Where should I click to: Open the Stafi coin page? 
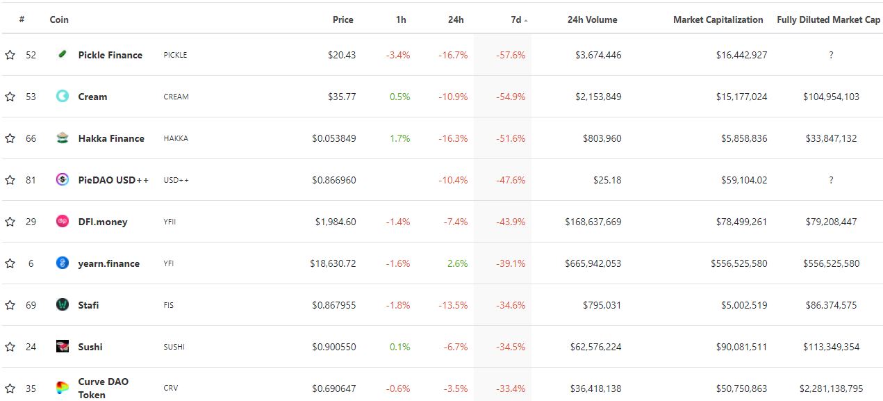(88, 305)
